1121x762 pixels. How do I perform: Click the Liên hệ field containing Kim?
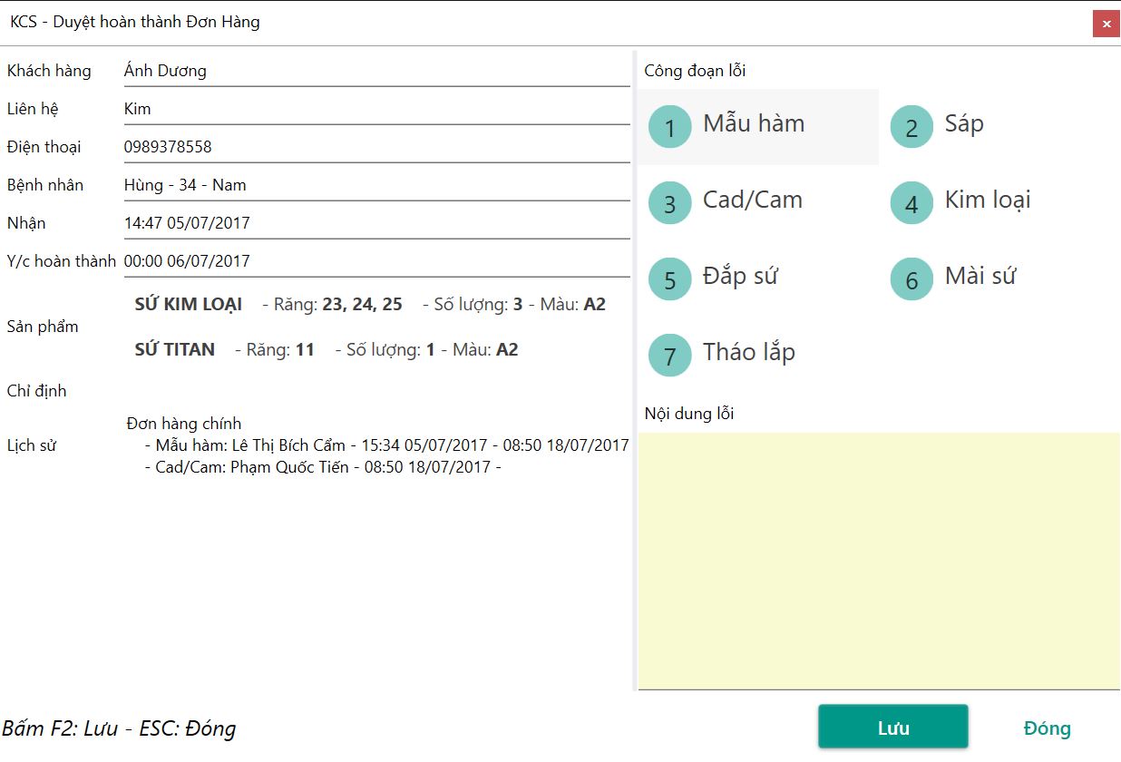click(x=375, y=109)
